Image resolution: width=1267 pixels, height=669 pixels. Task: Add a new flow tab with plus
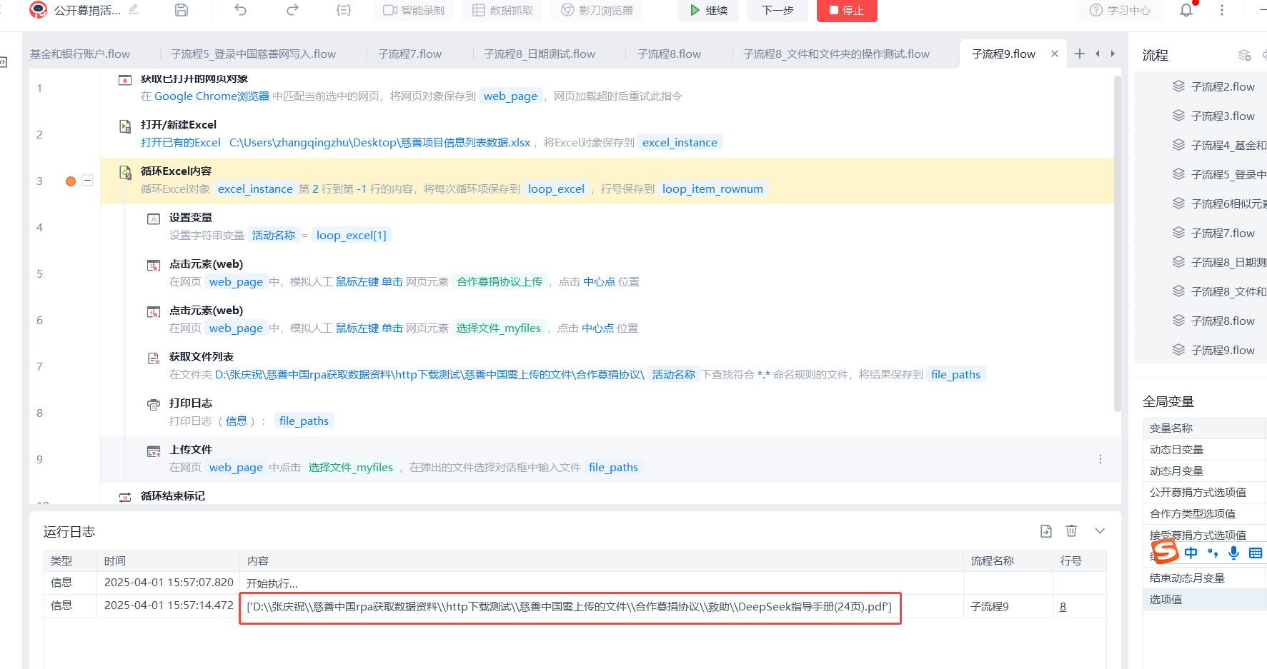tap(1080, 54)
